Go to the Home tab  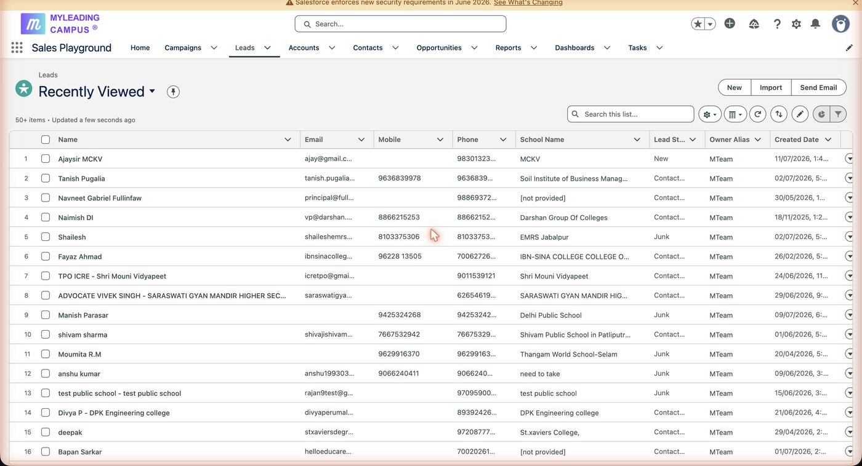tap(140, 48)
